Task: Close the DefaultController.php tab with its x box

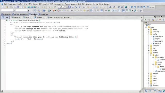Action: (13, 14)
